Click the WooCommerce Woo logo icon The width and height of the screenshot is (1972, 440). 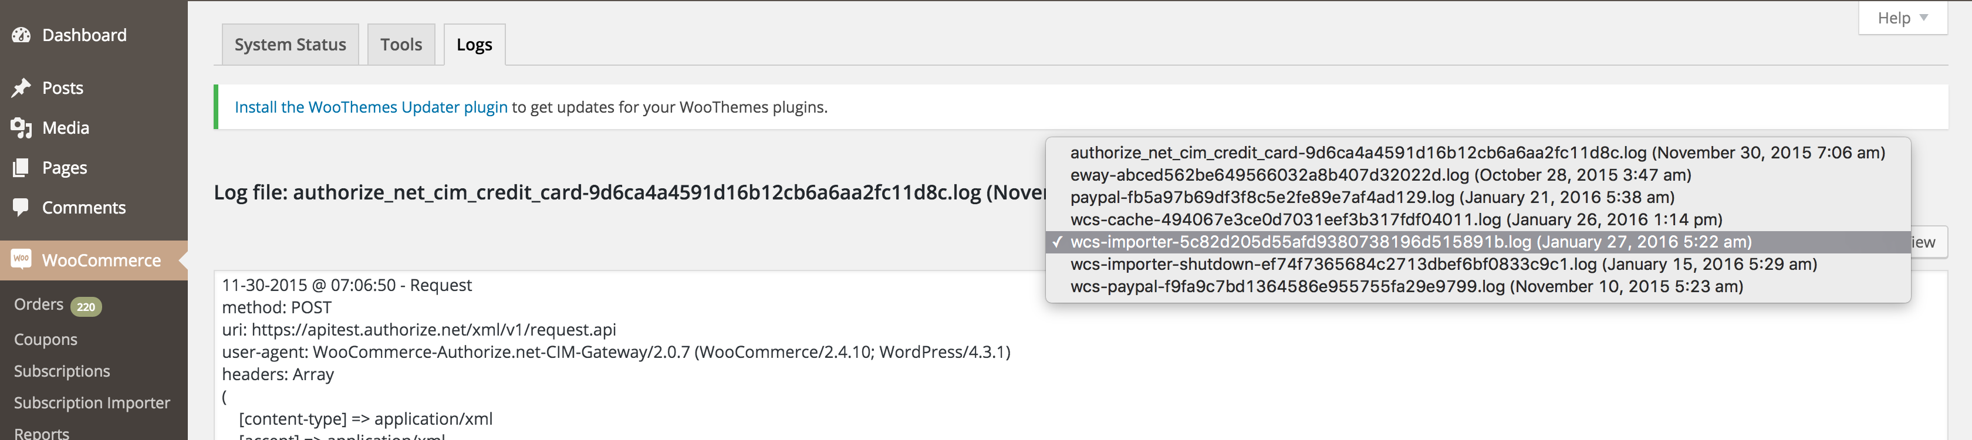[22, 259]
